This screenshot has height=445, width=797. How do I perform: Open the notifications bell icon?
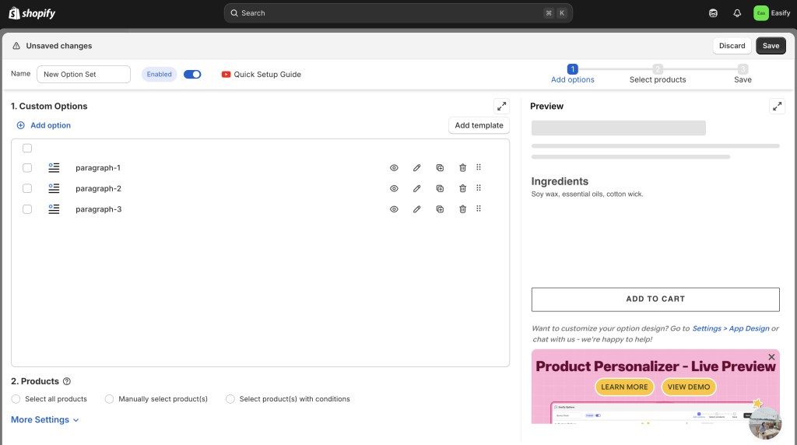coord(737,13)
